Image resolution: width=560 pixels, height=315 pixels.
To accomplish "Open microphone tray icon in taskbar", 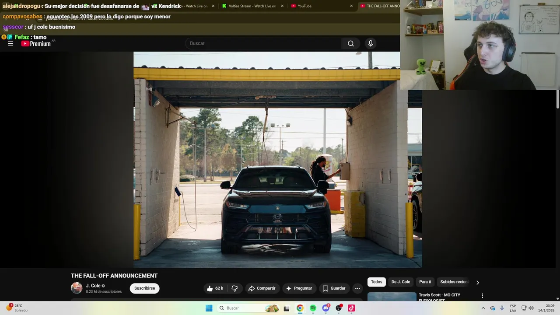I will pos(502,308).
